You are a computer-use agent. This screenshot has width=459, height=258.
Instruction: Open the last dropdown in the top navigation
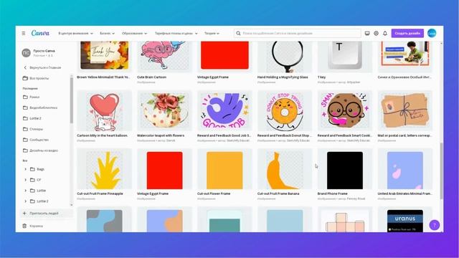tap(212, 34)
